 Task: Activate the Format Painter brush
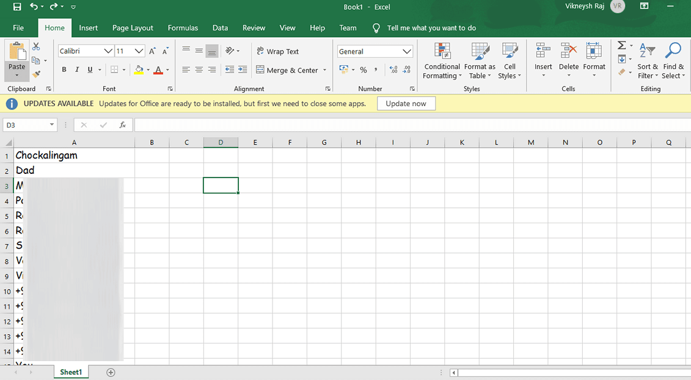36,74
